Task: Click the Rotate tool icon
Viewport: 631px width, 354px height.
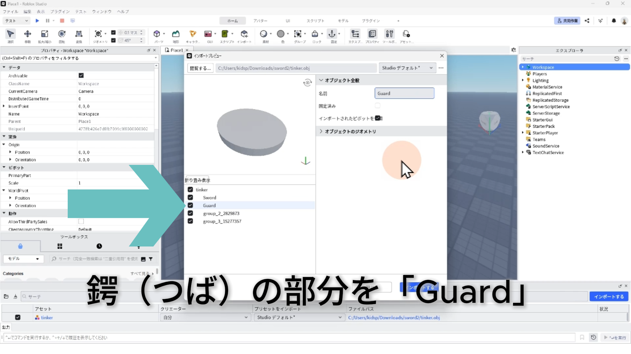Action: pos(61,34)
